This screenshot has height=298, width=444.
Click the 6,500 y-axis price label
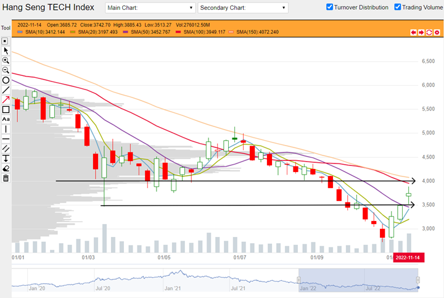tap(429, 61)
